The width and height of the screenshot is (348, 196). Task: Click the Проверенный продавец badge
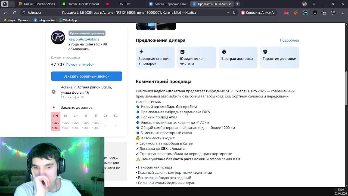(87, 33)
